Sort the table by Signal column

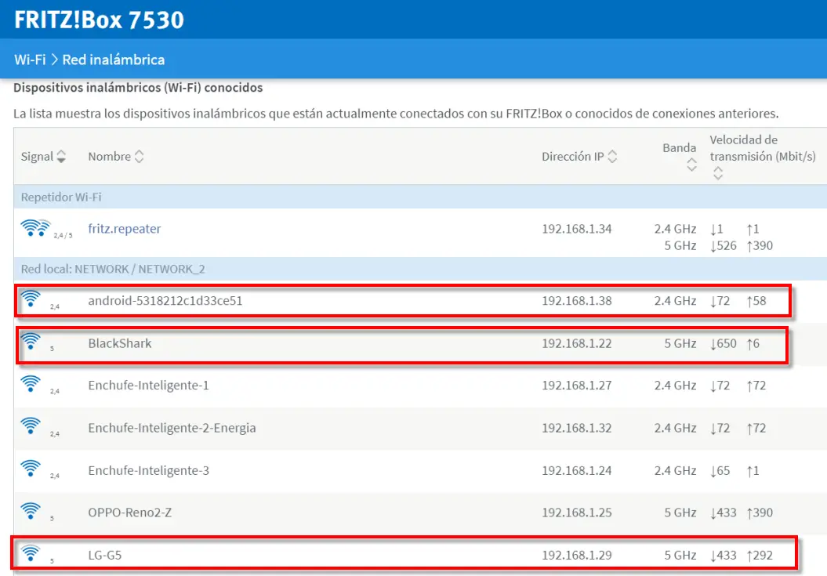61,156
